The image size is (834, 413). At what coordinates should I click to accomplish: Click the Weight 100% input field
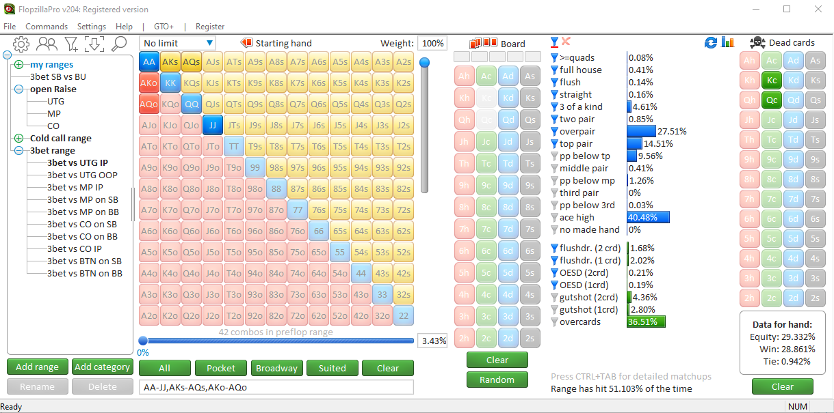click(x=432, y=43)
